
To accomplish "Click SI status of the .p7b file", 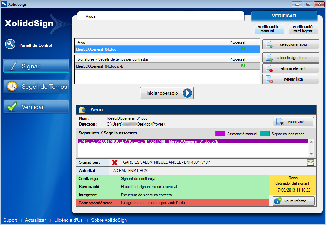I will (x=243, y=66).
